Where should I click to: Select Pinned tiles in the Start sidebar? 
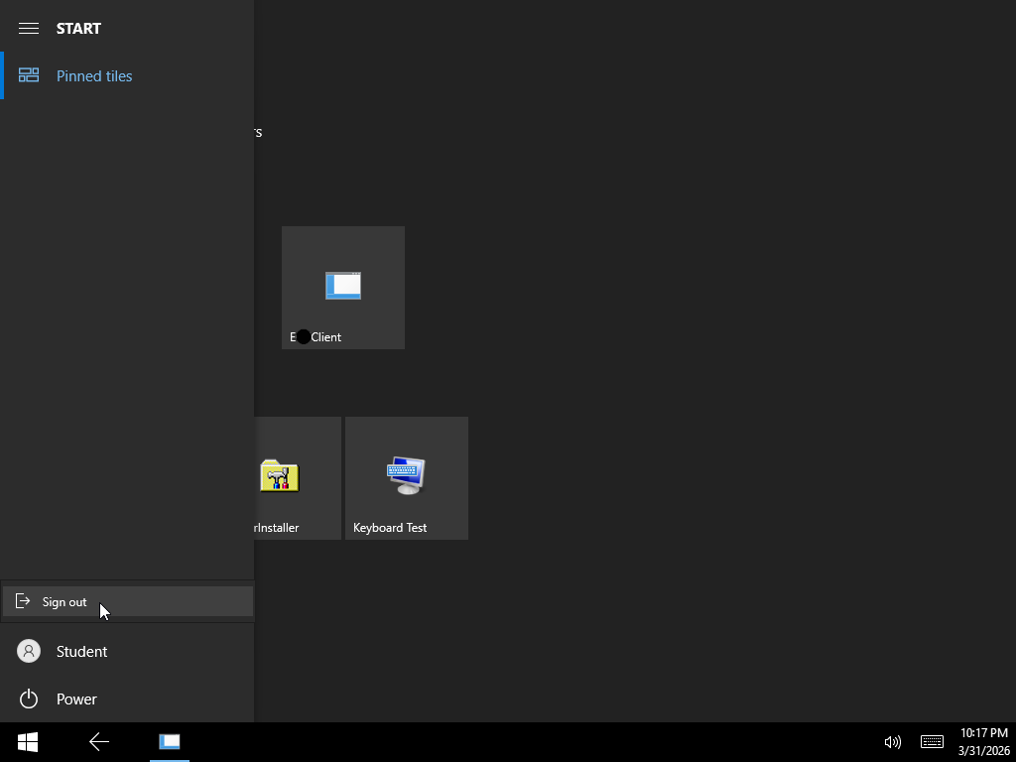point(94,75)
